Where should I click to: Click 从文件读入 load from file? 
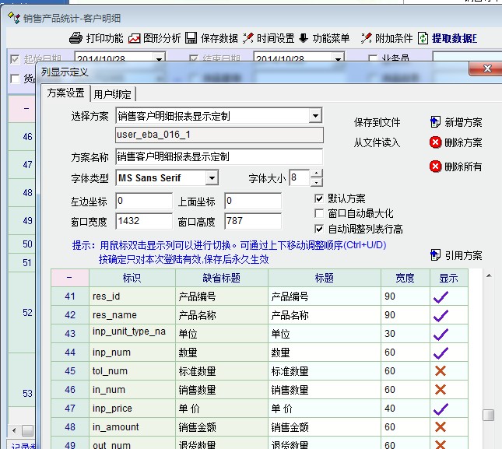[x=377, y=142]
